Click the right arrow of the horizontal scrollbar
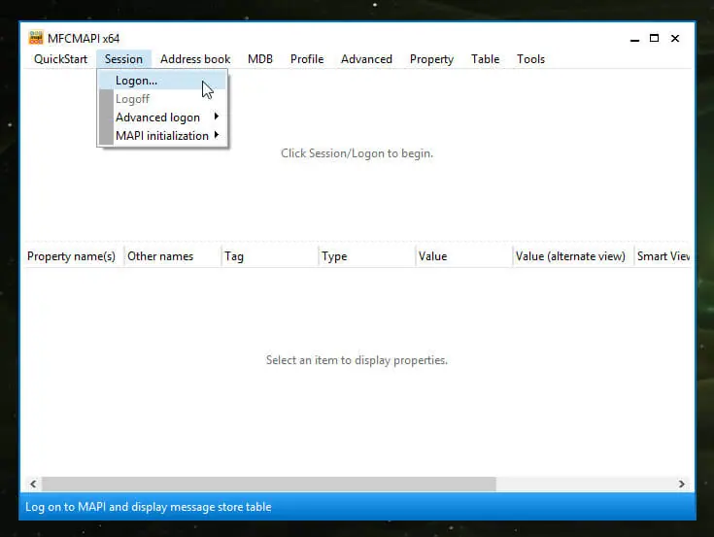714x537 pixels. point(681,484)
